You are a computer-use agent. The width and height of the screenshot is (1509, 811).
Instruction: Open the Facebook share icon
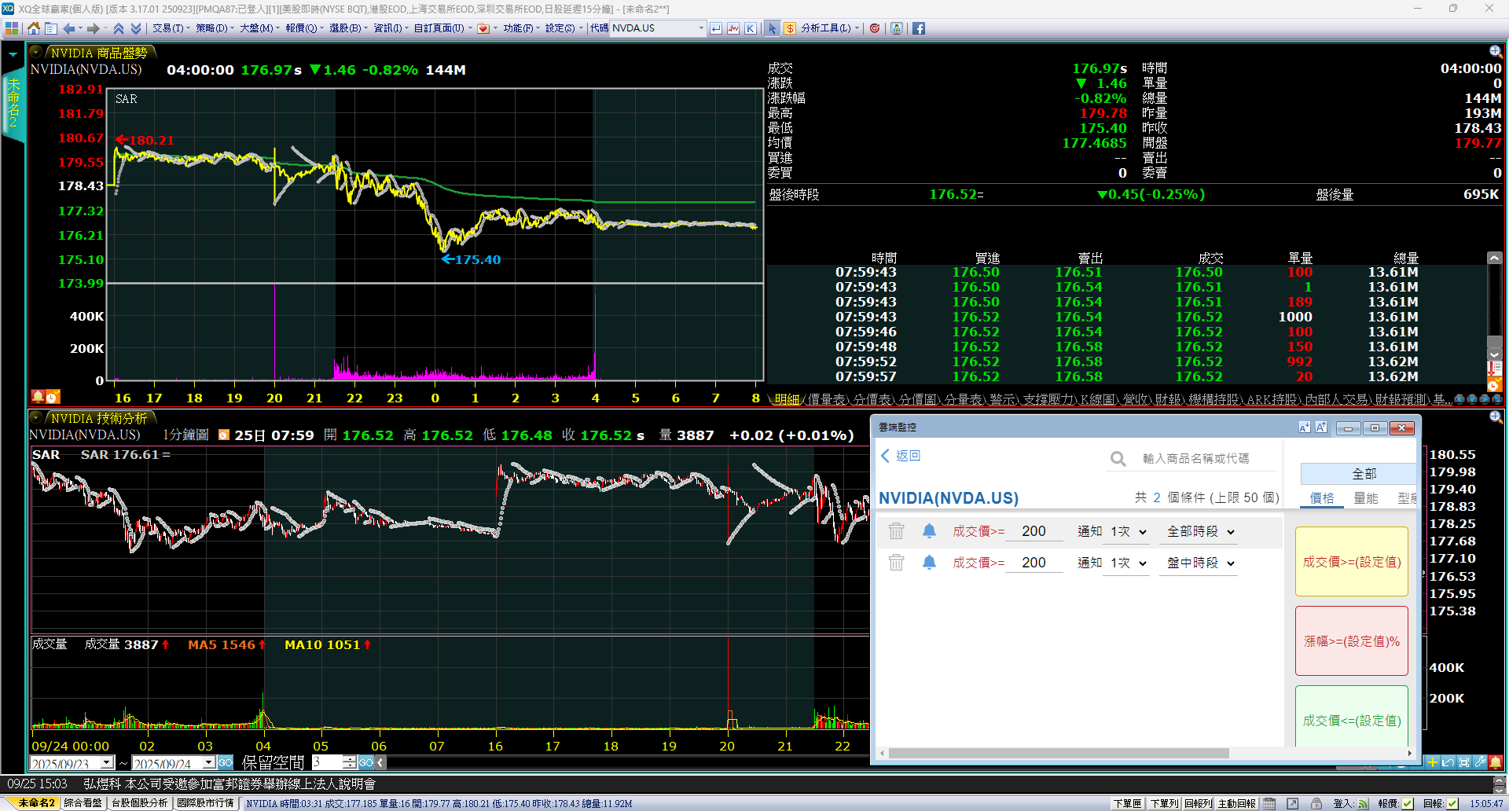(x=918, y=28)
